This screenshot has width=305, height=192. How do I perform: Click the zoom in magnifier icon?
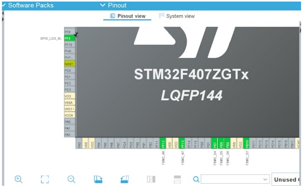pyautogui.click(x=18, y=179)
